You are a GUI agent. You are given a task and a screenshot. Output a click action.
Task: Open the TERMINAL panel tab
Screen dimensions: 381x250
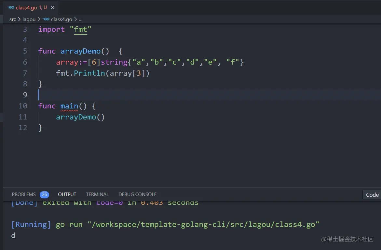(97, 194)
